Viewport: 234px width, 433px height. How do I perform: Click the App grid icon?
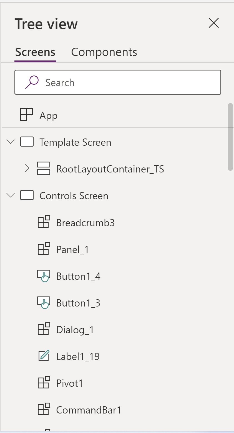click(27, 115)
